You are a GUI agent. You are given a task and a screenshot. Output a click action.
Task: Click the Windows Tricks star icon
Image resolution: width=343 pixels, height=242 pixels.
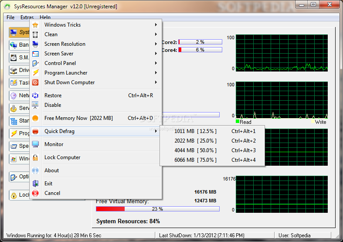(x=35, y=25)
